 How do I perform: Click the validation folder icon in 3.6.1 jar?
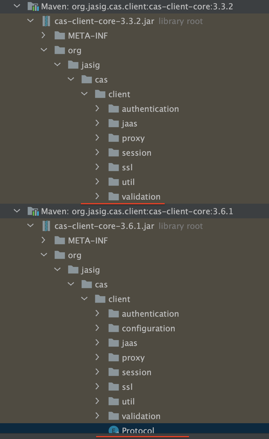coord(114,416)
